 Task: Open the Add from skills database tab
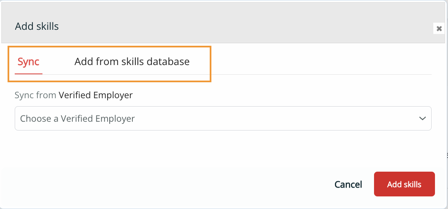(132, 62)
